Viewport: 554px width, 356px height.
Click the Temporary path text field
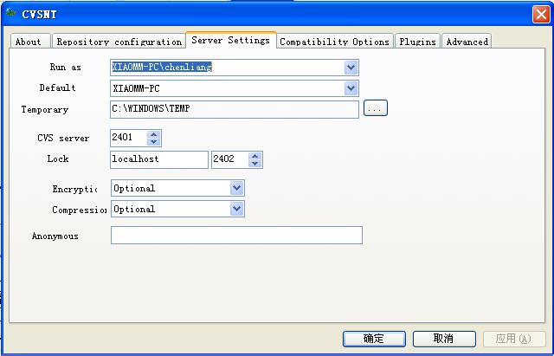[x=235, y=109]
